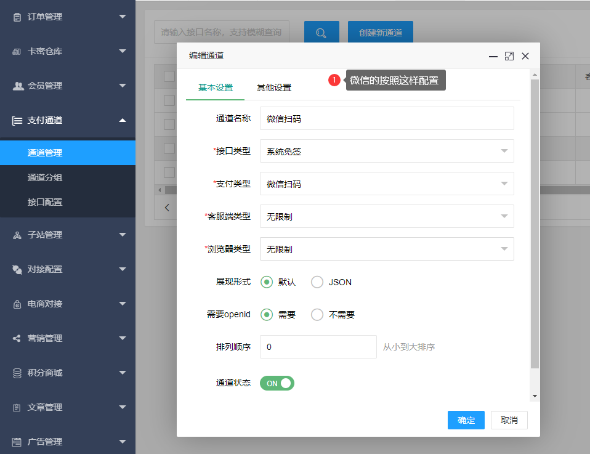Screen dimensions: 590x454
Task: Minimize the 编辑通道 dialog
Action: 493,57
